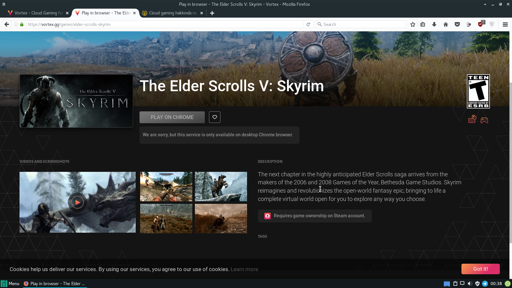Viewport: 512px width, 288px height.
Task: Focus the Firefox window in the taskbar
Action: click(55, 284)
